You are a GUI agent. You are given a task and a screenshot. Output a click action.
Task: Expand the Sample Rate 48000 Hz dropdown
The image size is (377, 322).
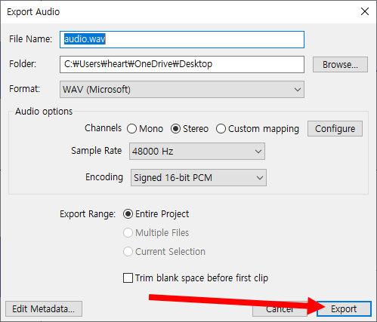197,152
